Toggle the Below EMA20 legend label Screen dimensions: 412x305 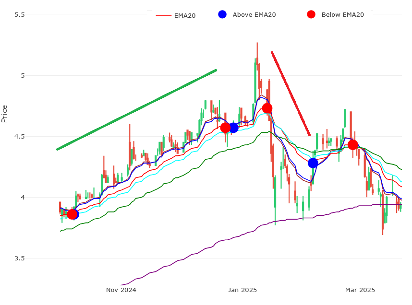(x=342, y=15)
